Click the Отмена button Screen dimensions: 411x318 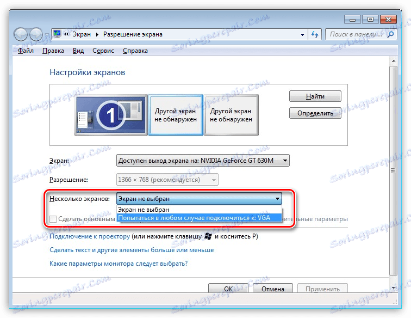pos(272,289)
